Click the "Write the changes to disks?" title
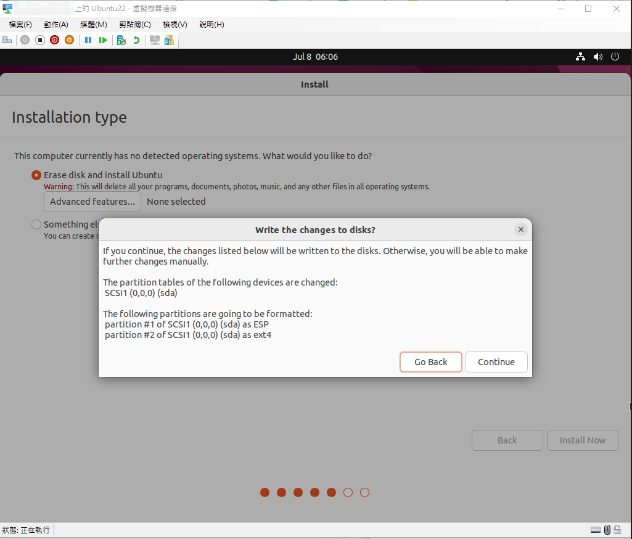632x539 pixels. click(315, 230)
